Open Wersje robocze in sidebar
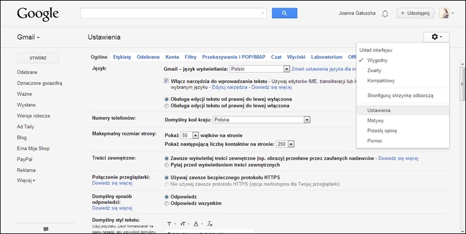The height and width of the screenshot is (234, 466). pyautogui.click(x=33, y=116)
